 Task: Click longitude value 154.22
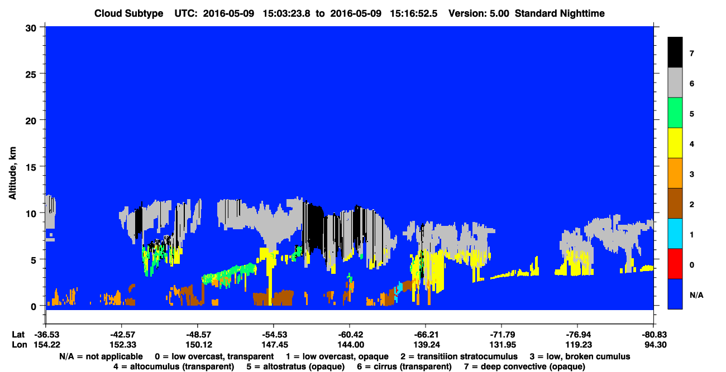click(46, 345)
